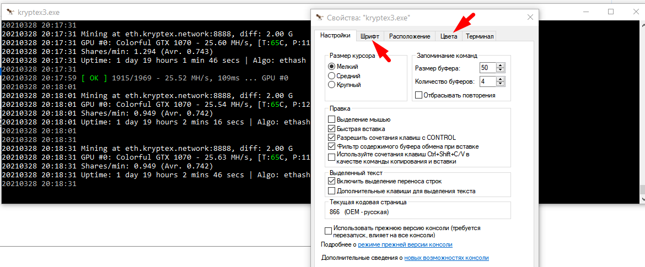Check Использовать прежнюю версию консоли
Image resolution: width=645 pixels, height=267 pixels.
tap(328, 231)
